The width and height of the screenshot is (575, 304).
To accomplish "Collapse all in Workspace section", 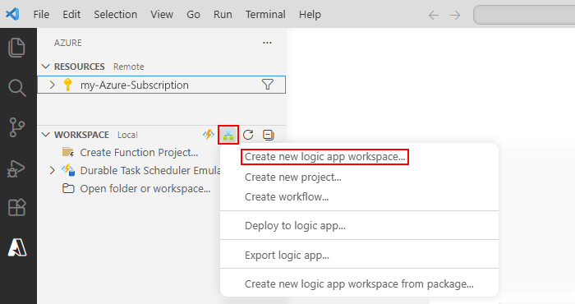I will 269,135.
